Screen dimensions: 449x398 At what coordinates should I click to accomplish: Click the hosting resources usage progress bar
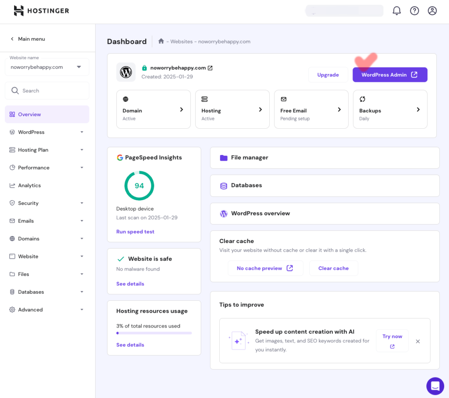pyautogui.click(x=154, y=333)
